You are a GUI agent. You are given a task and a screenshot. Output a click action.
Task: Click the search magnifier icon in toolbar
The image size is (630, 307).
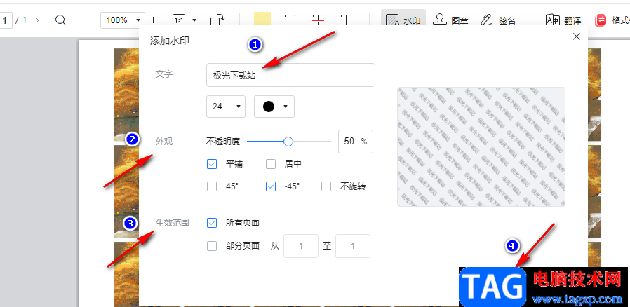point(60,20)
